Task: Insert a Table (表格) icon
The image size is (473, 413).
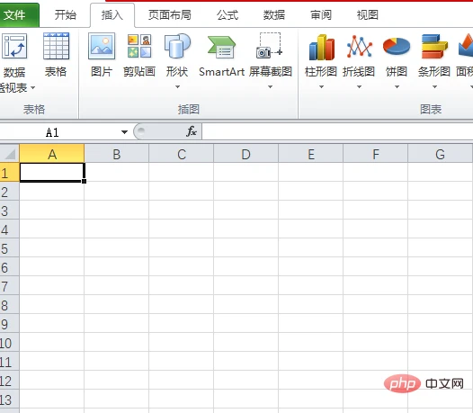Action: pos(56,46)
